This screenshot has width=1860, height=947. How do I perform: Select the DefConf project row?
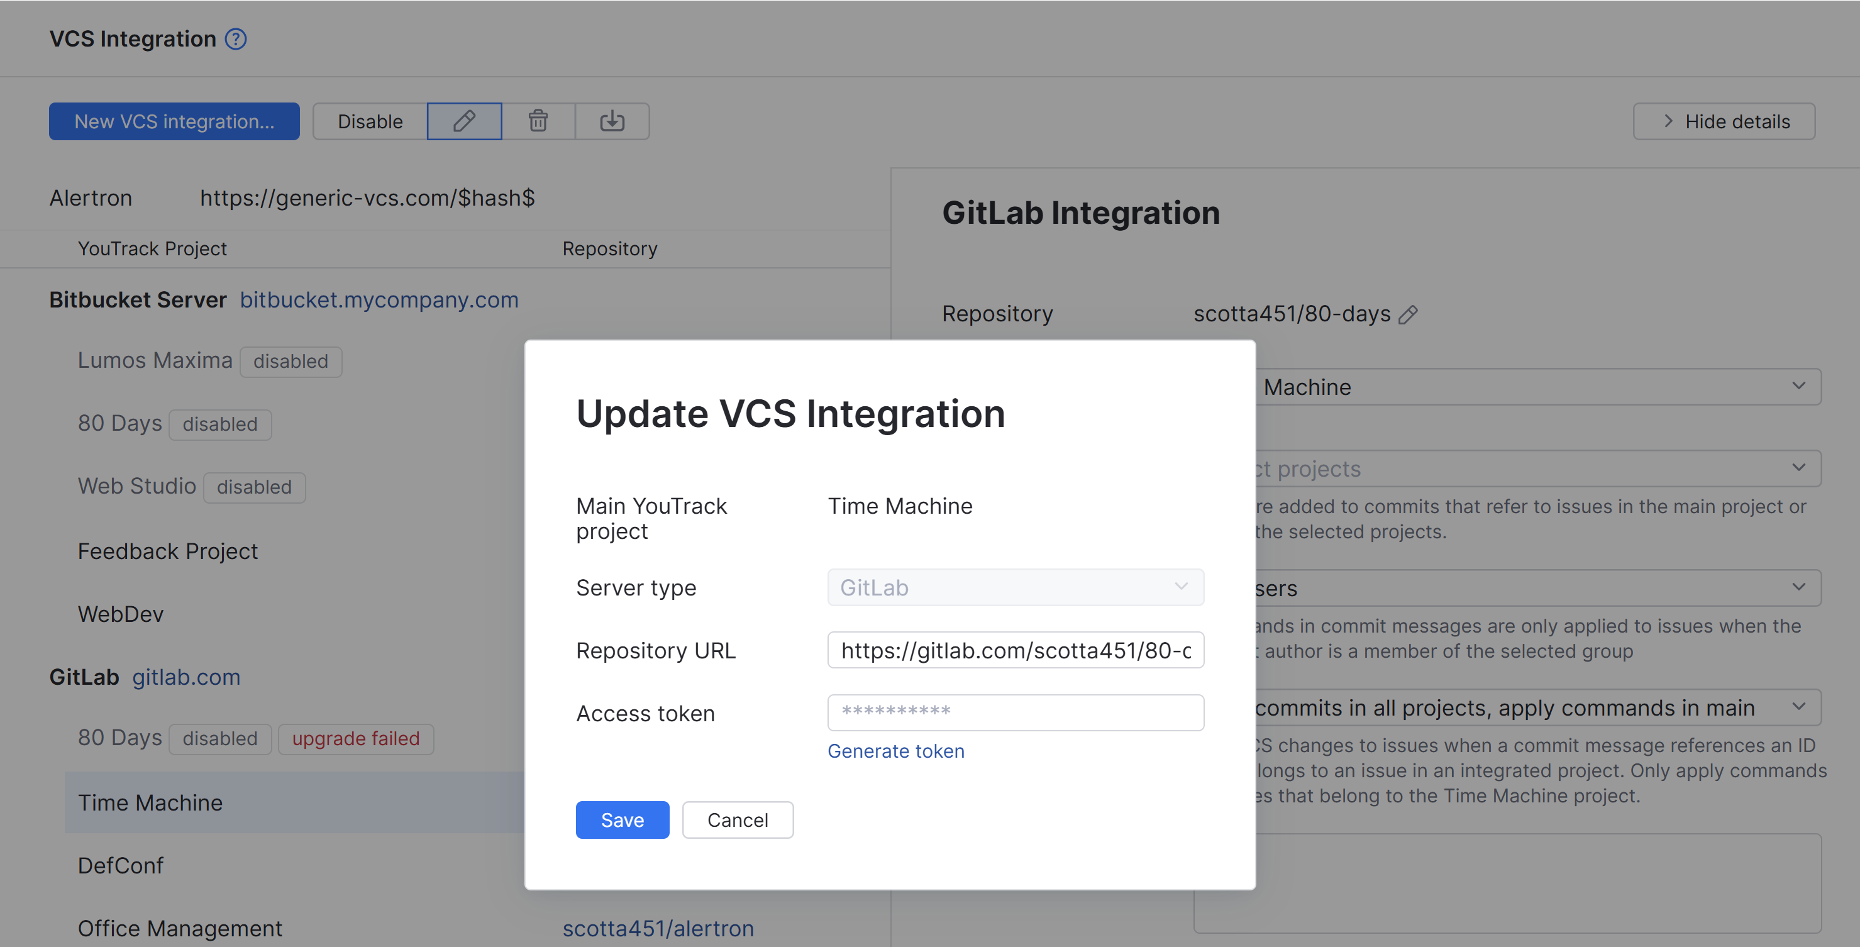point(121,865)
